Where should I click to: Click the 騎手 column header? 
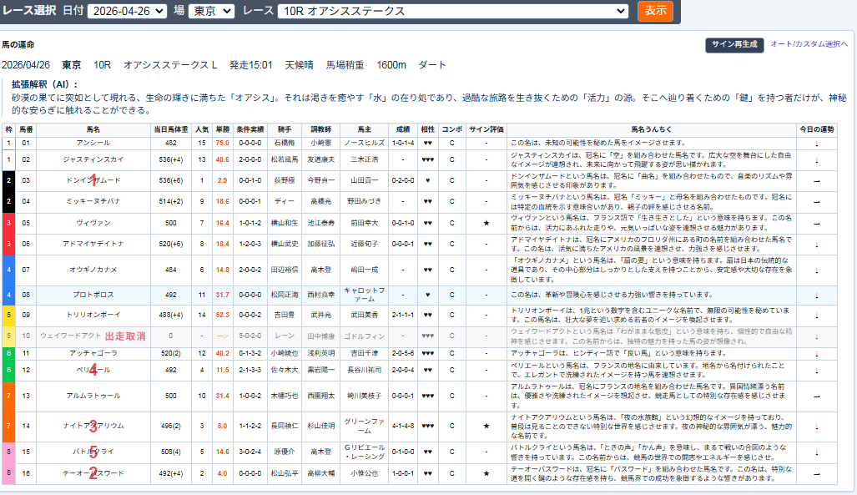pyautogui.click(x=285, y=129)
